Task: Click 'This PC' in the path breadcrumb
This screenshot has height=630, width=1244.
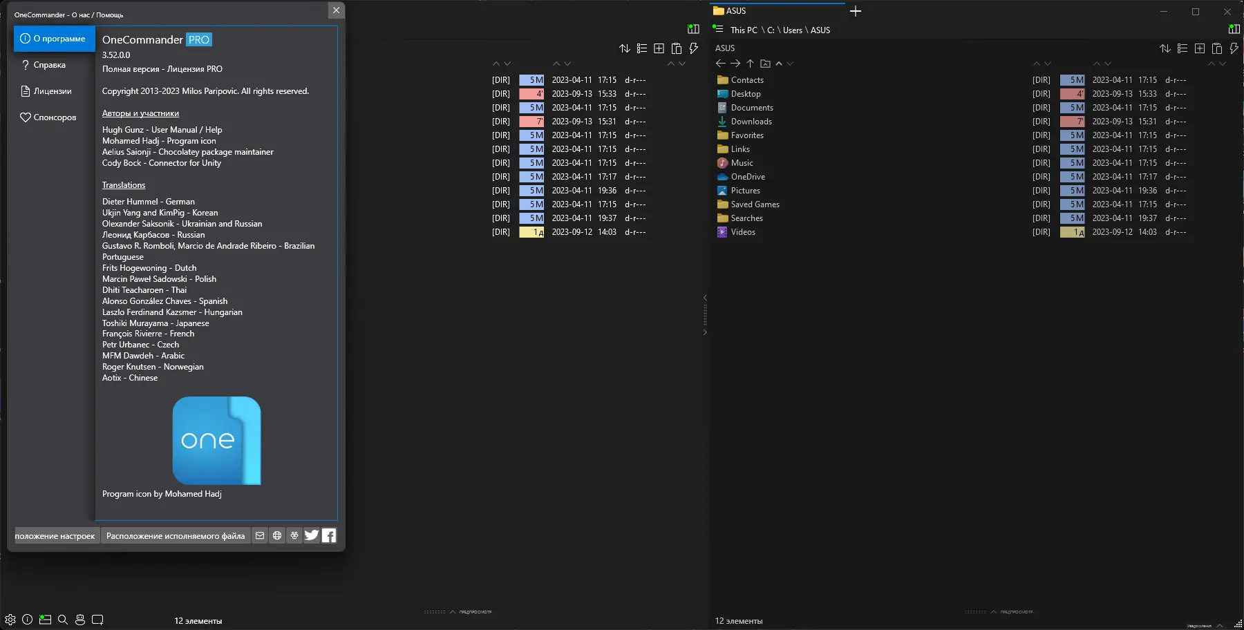Action: [744, 30]
